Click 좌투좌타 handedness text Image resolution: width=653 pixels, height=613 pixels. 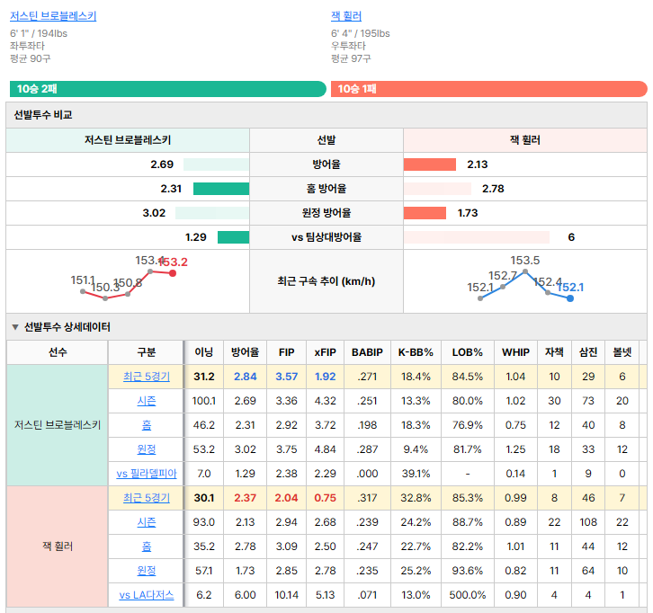click(27, 46)
